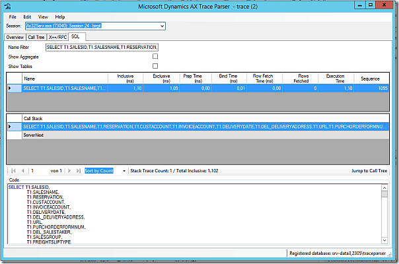
Task: Select the ServerNext call stack row
Action: [205, 135]
